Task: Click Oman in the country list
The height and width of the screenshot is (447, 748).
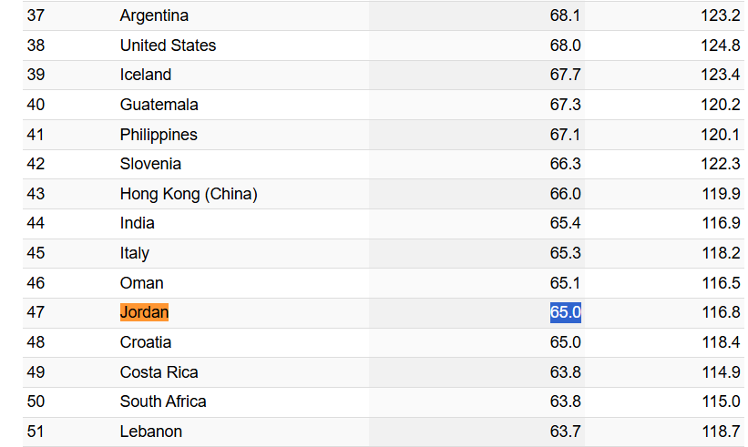Action: [x=142, y=283]
